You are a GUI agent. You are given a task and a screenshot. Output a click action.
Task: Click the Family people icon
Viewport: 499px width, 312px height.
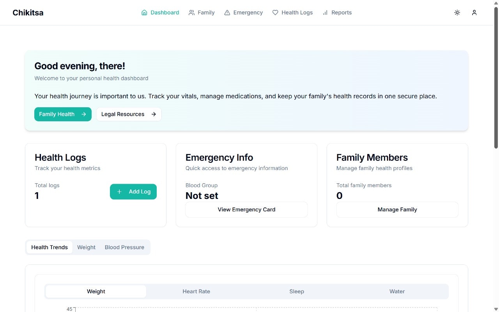[x=191, y=12]
